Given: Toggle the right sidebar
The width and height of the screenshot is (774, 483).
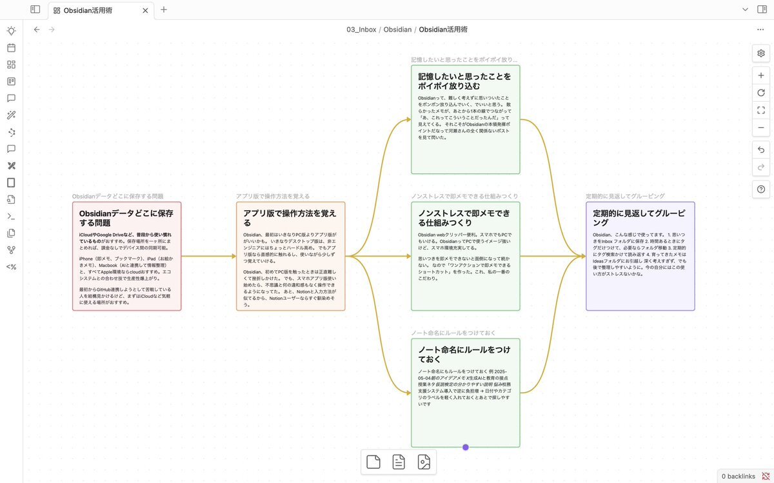Looking at the screenshot, I should tap(762, 10).
